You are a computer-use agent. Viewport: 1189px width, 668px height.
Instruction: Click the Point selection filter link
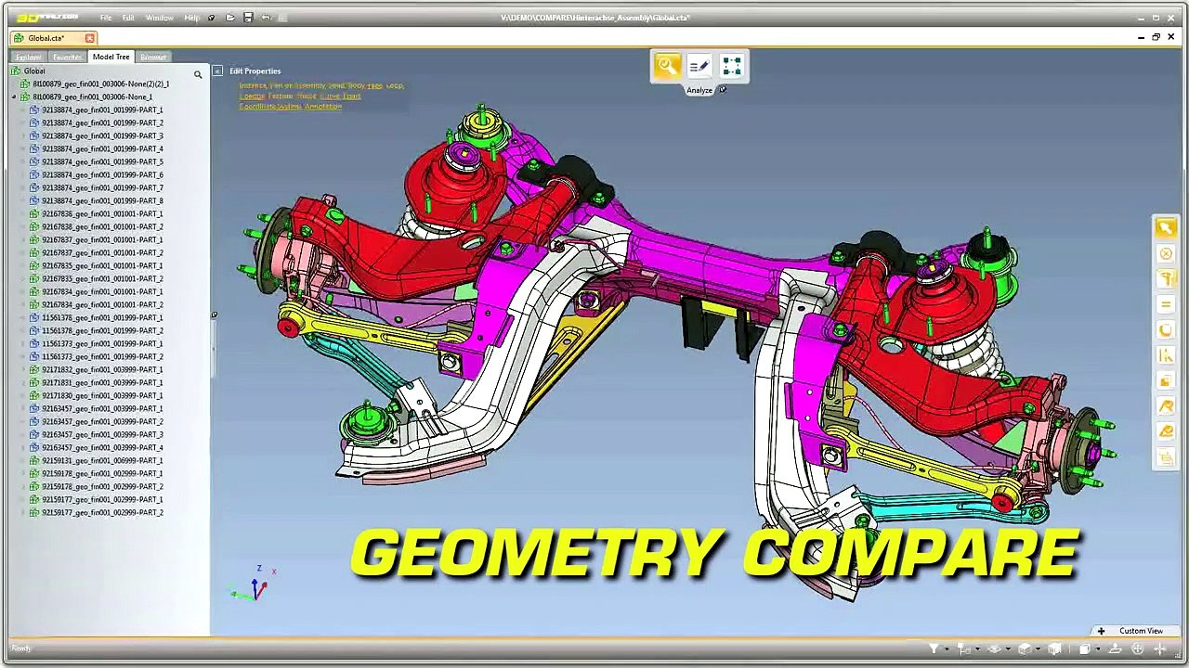pos(351,96)
